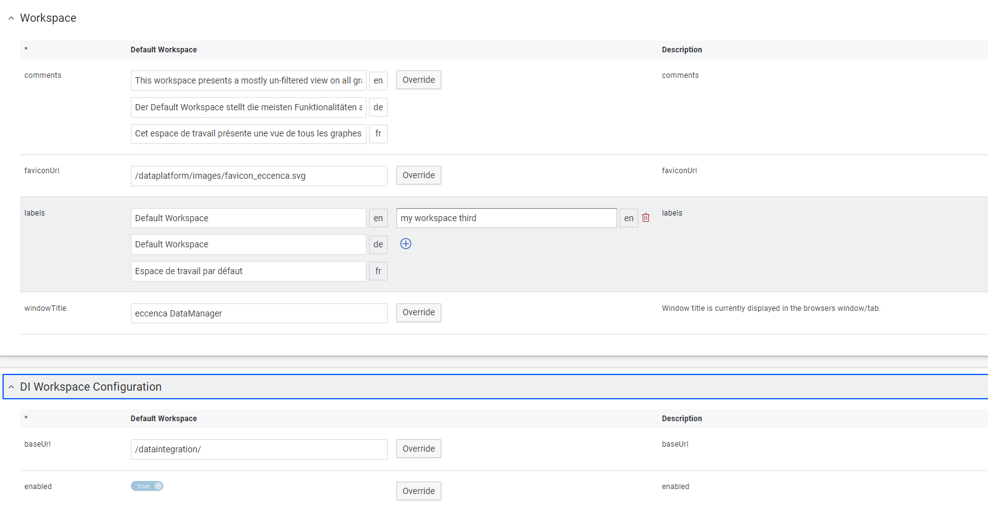Click 'en' language tag of default label
988x509 pixels.
click(378, 218)
